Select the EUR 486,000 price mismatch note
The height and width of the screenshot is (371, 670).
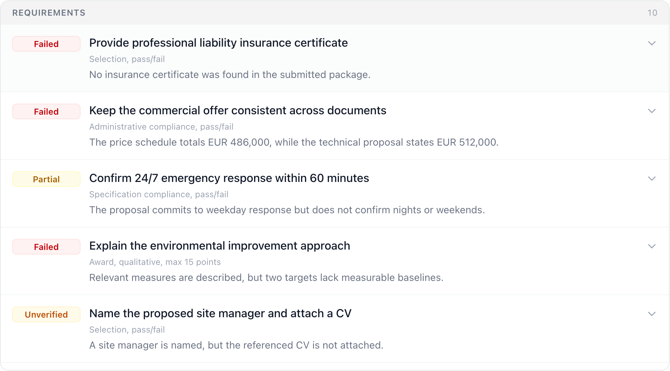(294, 142)
